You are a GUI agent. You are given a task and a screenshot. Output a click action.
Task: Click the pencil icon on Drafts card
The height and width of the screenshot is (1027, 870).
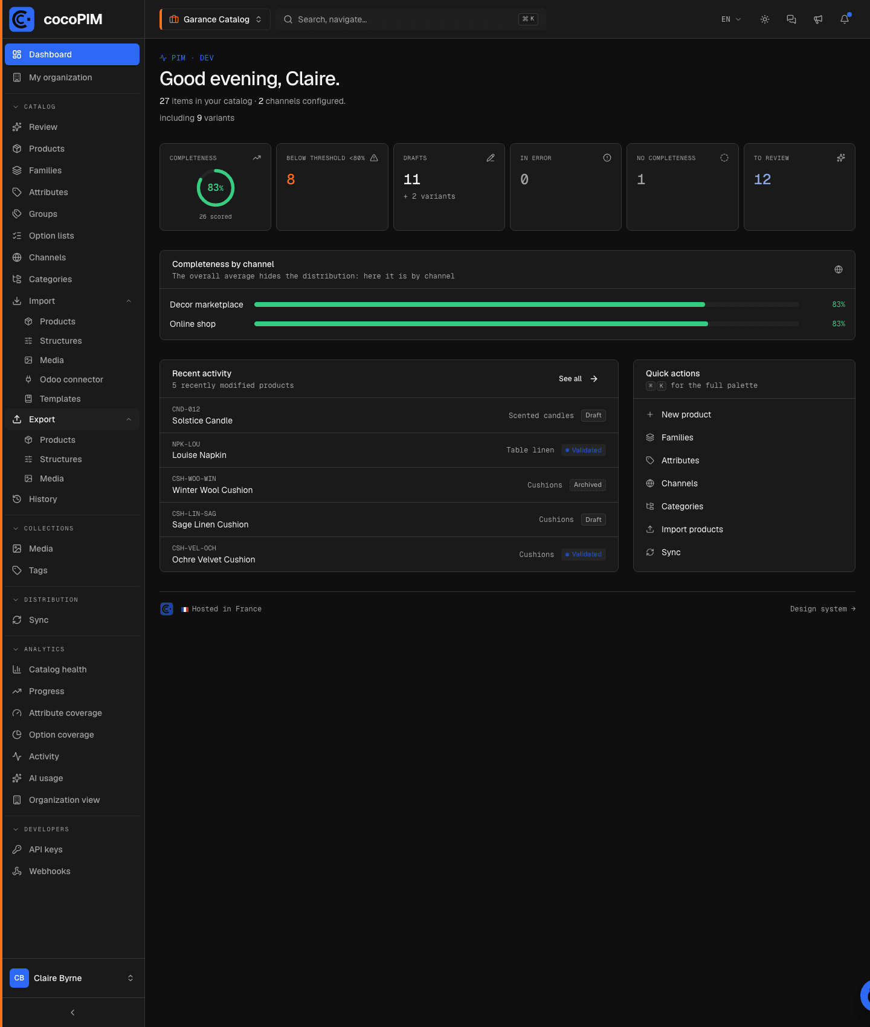point(491,158)
